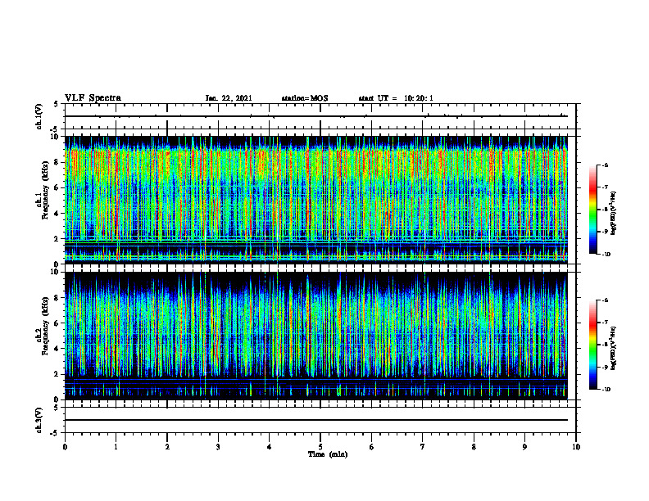This screenshot has height=501, width=649.
Task: Click the last time axis tick "10"
Action: [x=576, y=447]
